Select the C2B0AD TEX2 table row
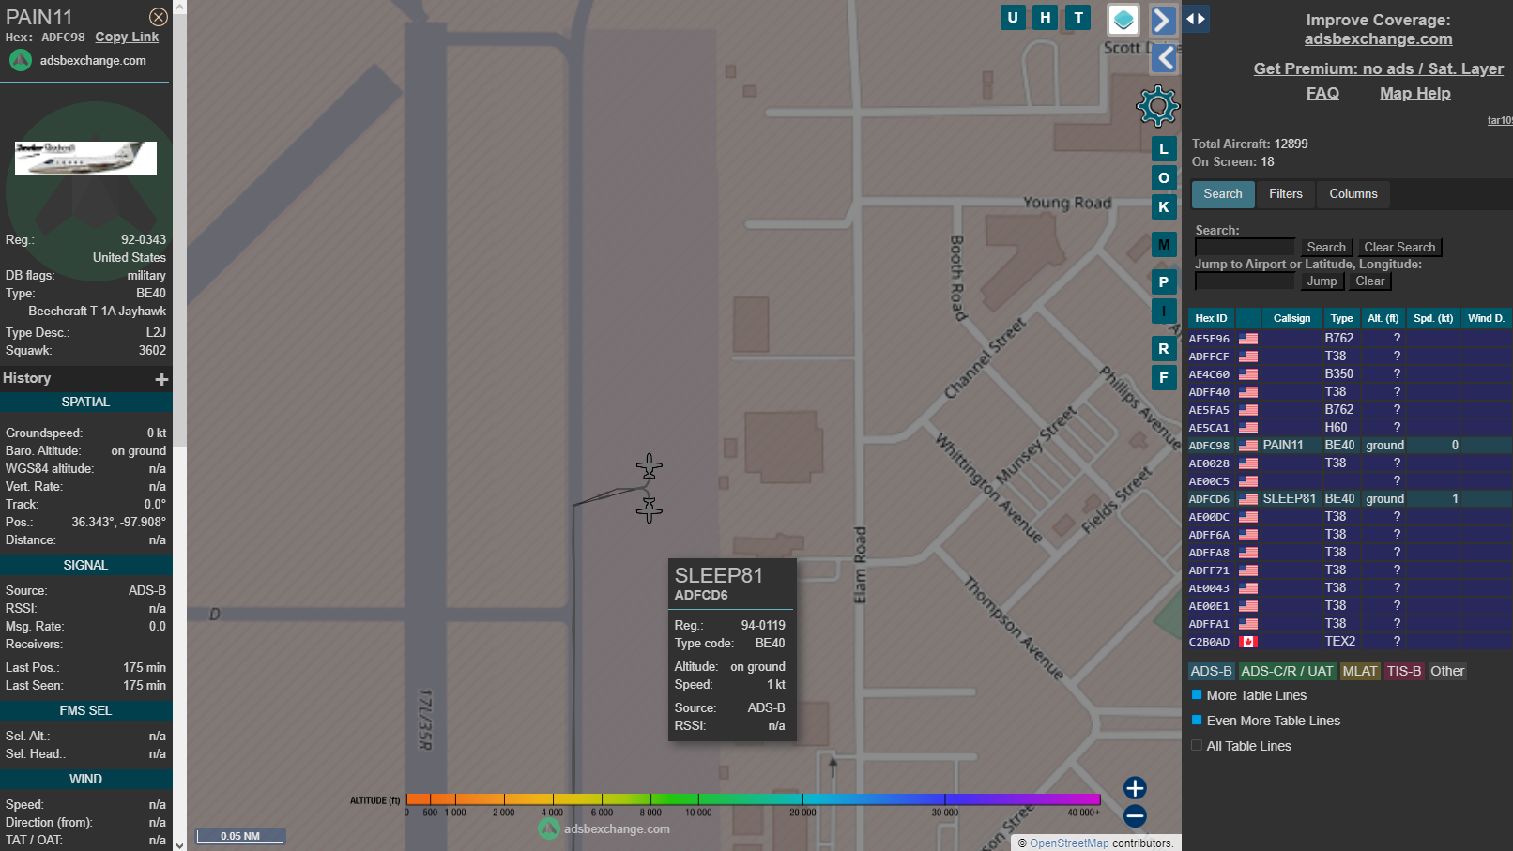The width and height of the screenshot is (1513, 851). 1350,642
